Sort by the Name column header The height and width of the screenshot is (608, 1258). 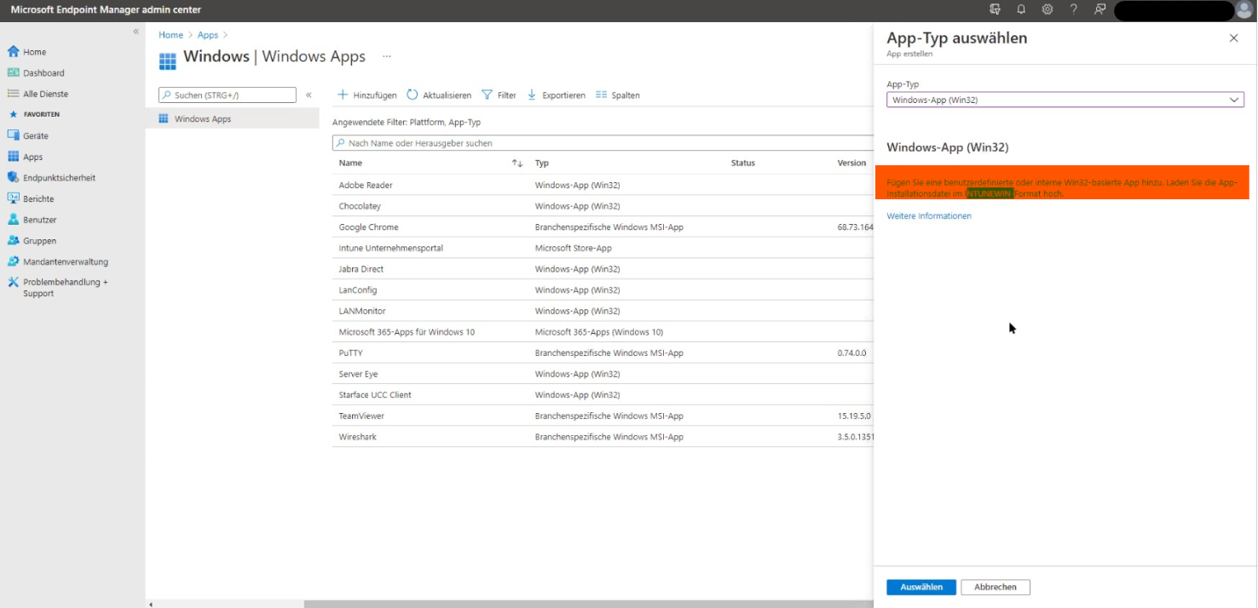click(350, 163)
